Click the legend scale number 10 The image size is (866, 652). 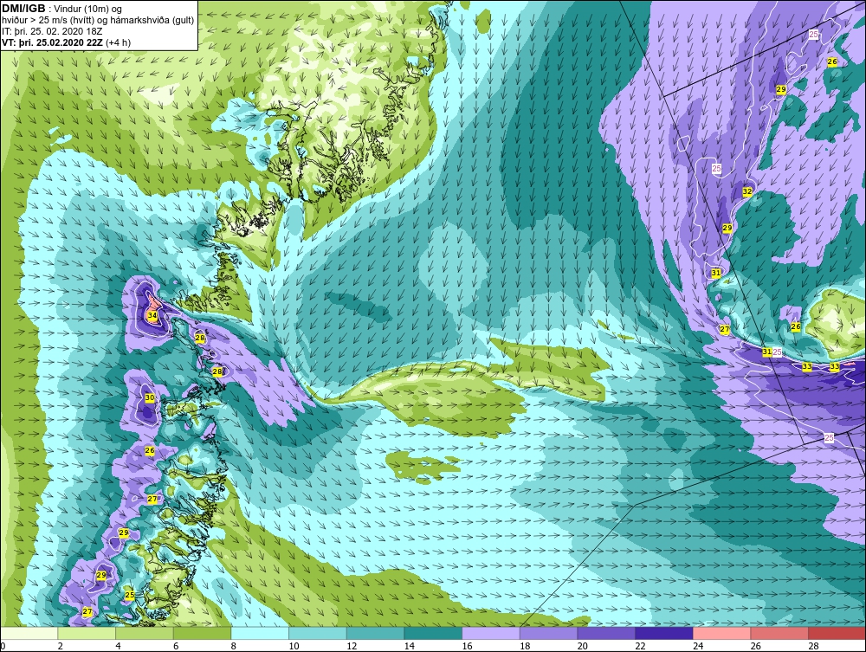click(294, 646)
